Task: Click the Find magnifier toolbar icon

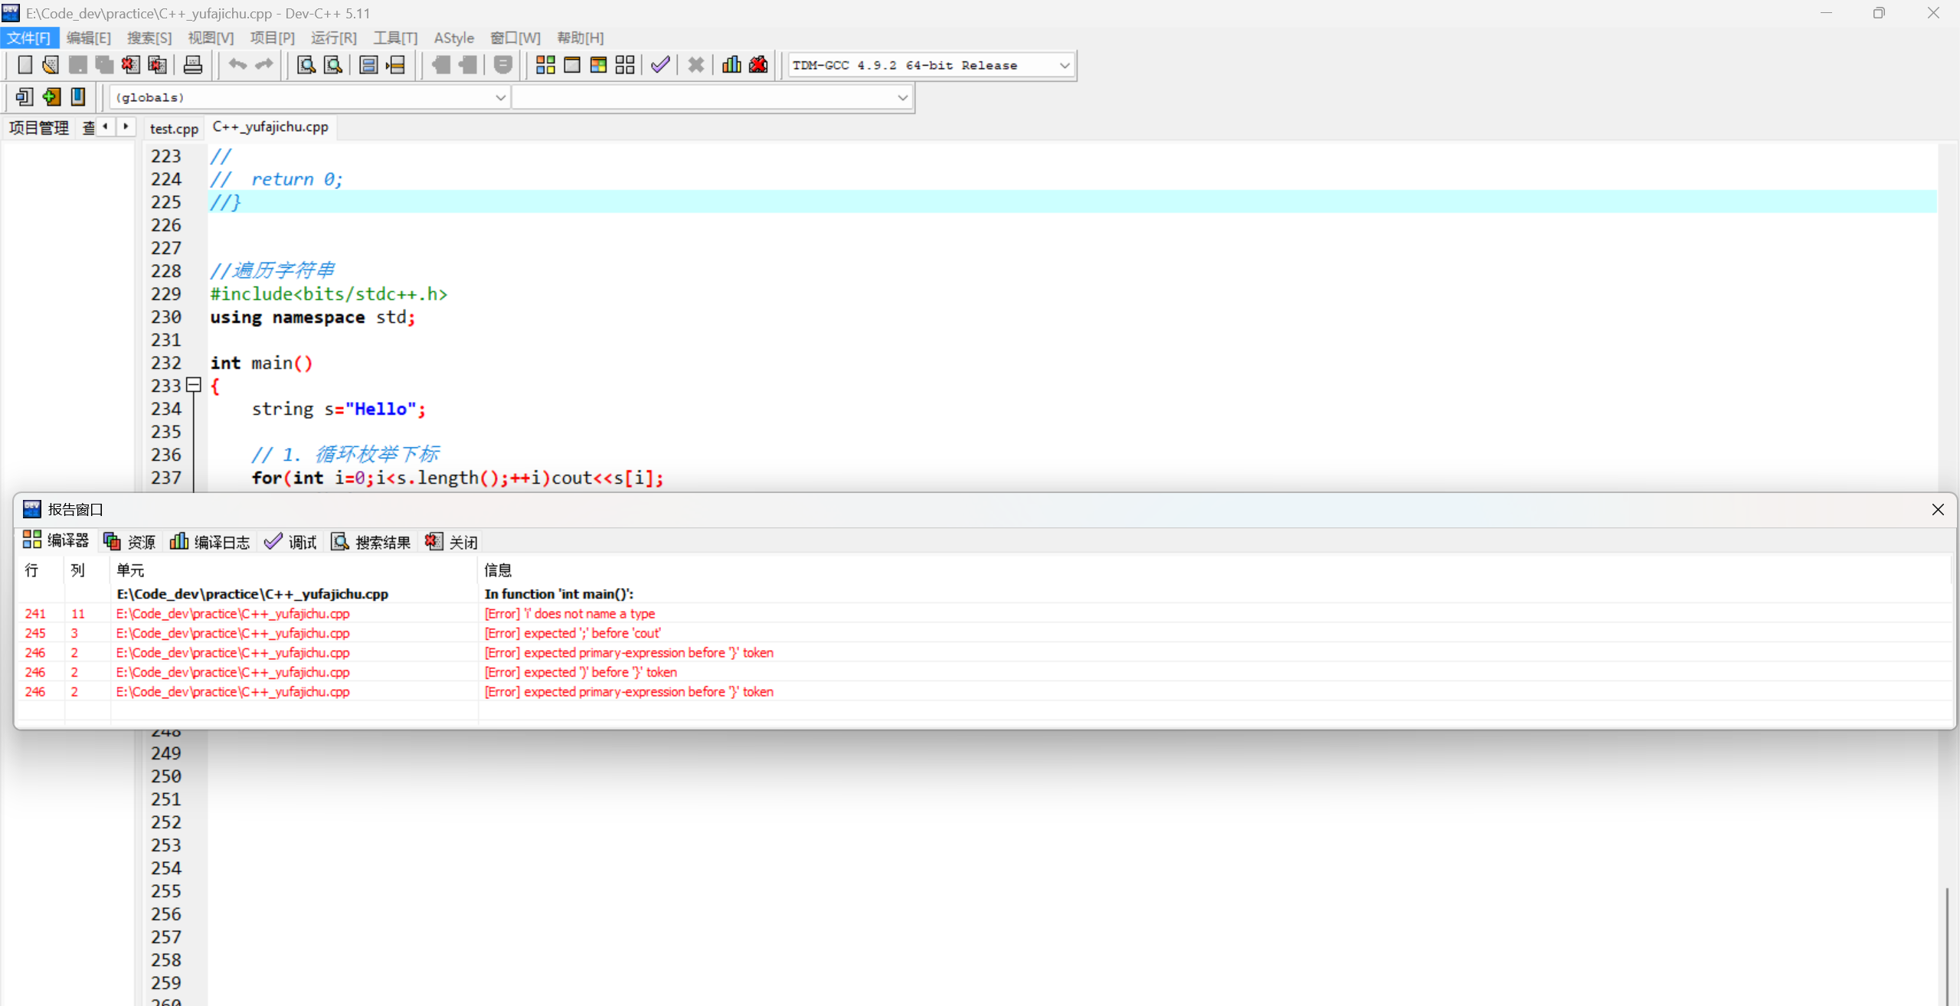Action: tap(306, 65)
